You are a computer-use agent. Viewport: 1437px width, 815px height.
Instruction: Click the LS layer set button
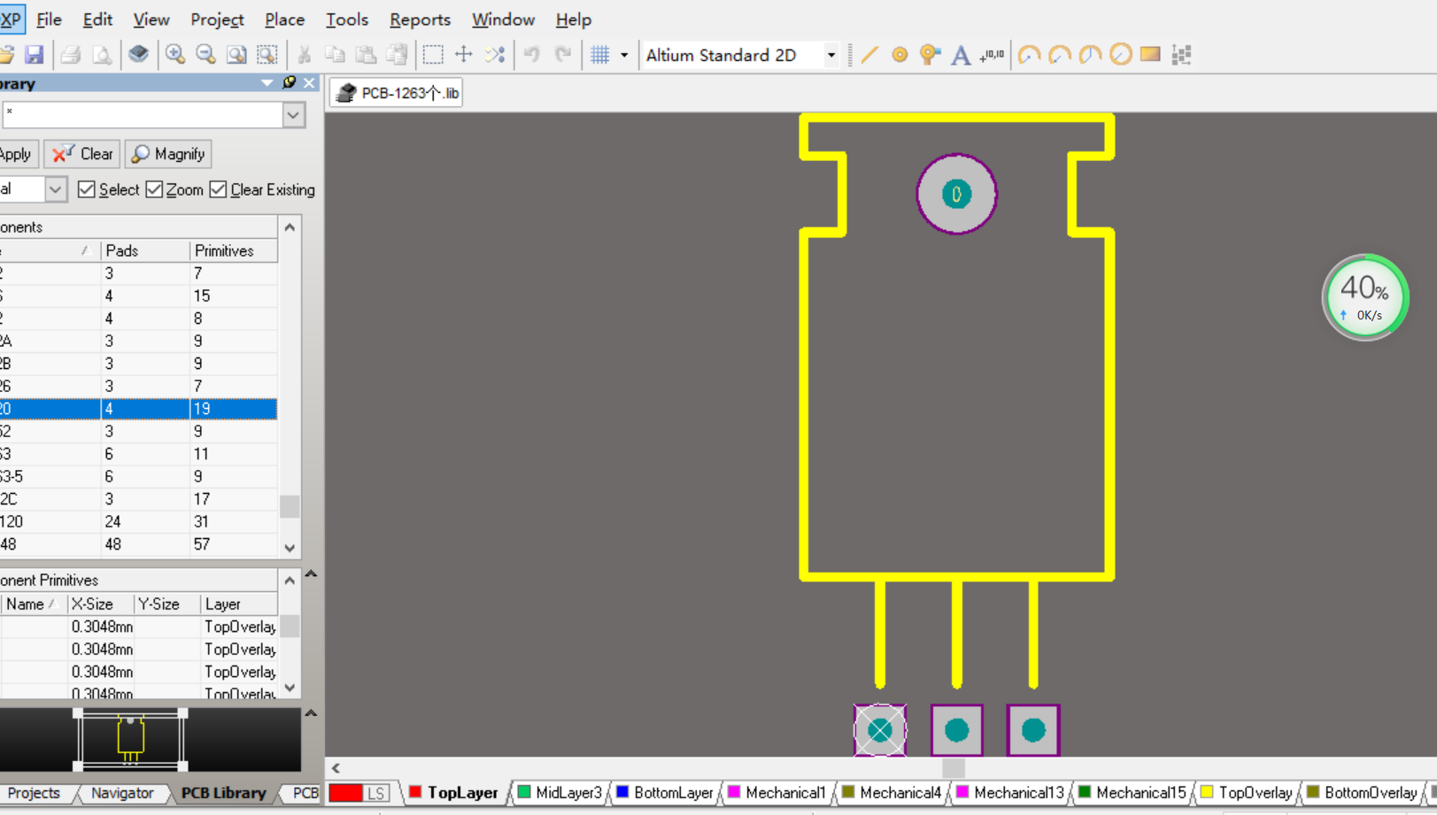point(376,793)
